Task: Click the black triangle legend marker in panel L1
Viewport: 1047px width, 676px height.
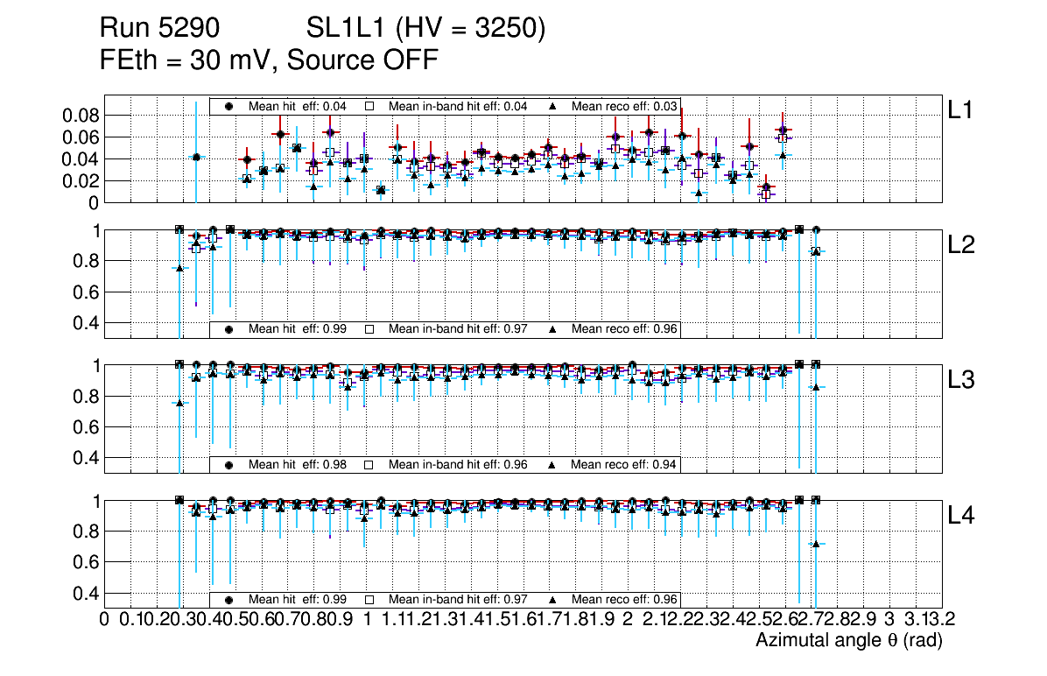Action: (x=553, y=106)
